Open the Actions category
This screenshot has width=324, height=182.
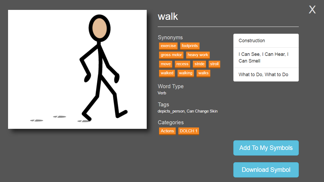(x=167, y=131)
